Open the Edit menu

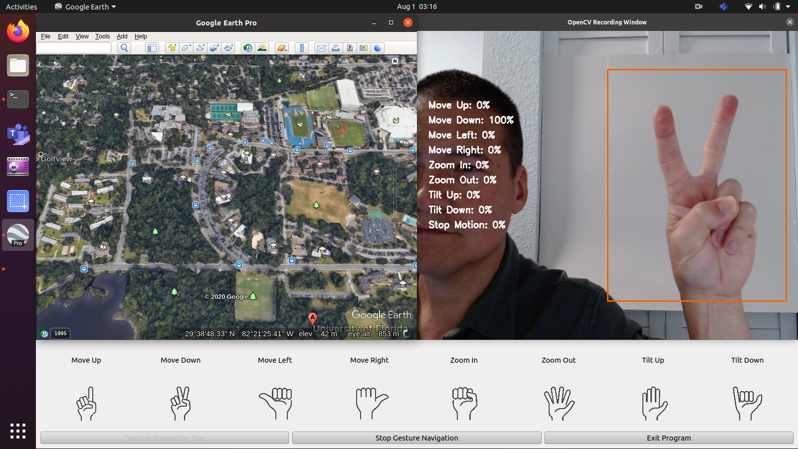tap(63, 36)
